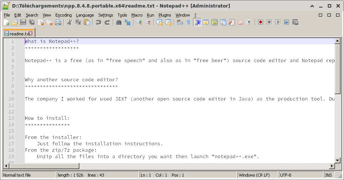
Task: Undo the last action via toolbar arrow
Action: pyautogui.click(x=99, y=22)
